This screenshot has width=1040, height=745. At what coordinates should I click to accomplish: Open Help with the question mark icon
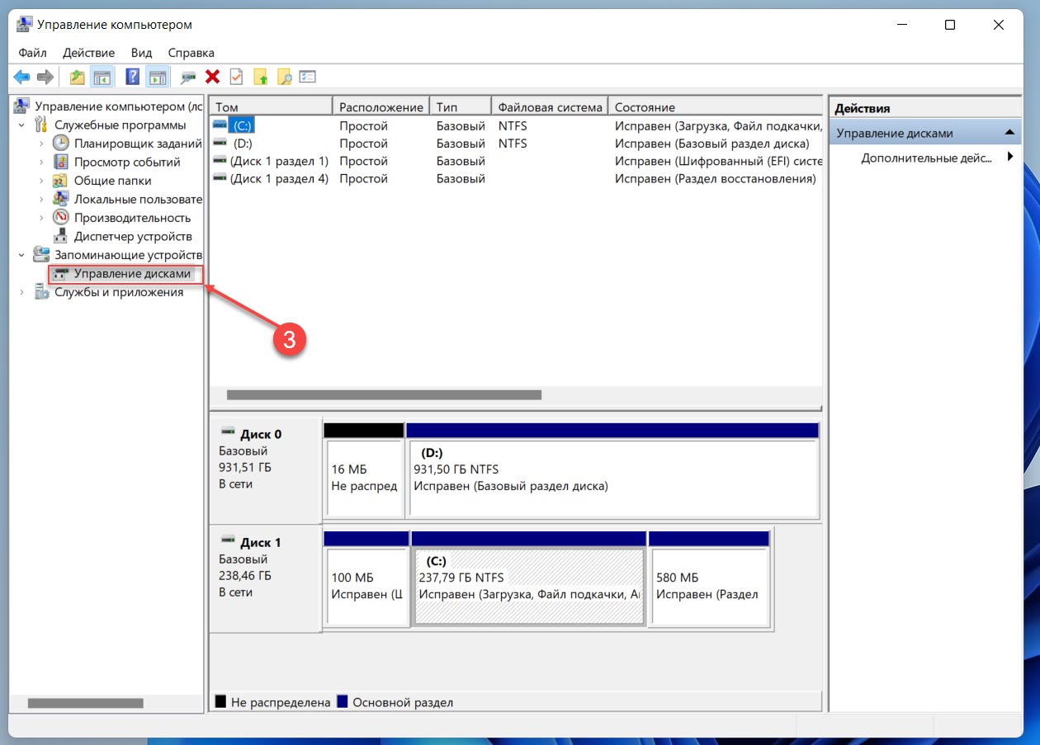pos(132,77)
